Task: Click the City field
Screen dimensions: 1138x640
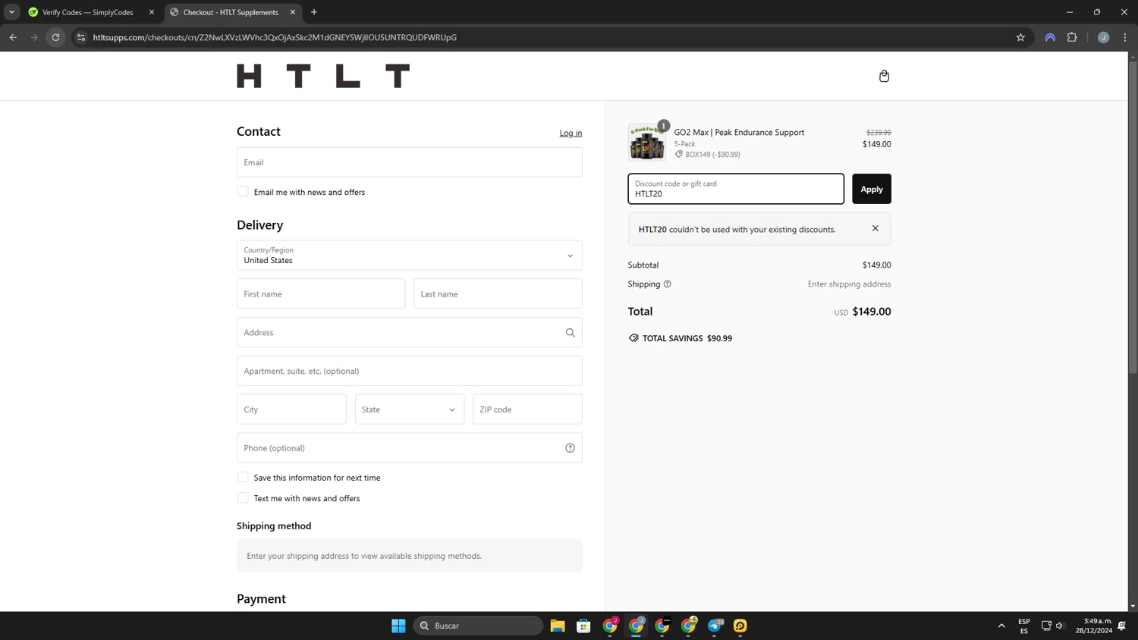Action: 291,409
